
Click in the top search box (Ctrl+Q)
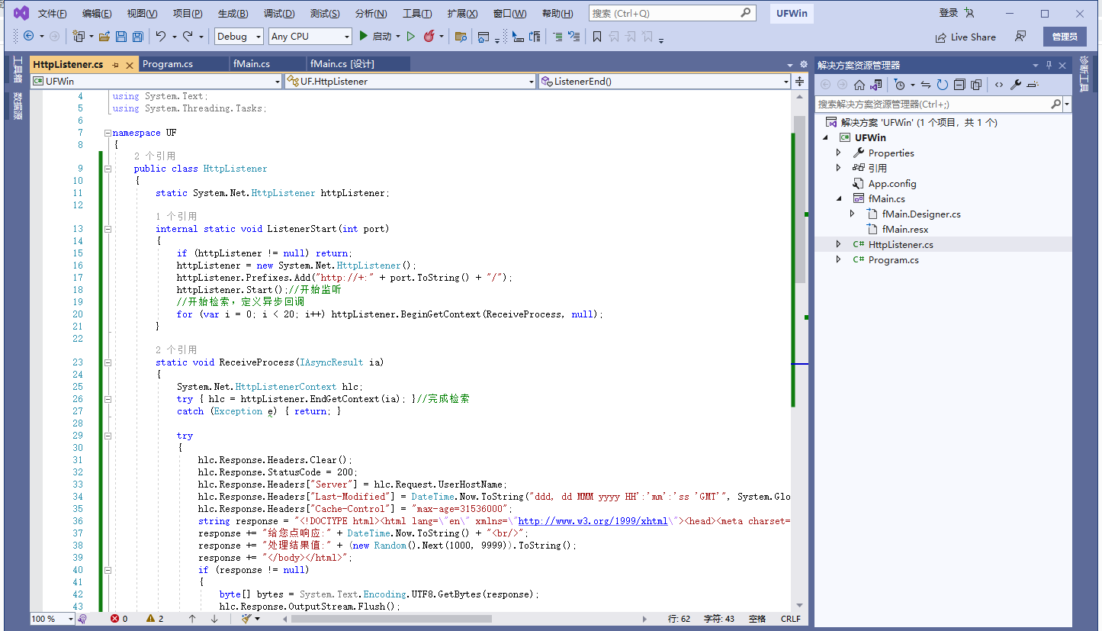pyautogui.click(x=673, y=13)
